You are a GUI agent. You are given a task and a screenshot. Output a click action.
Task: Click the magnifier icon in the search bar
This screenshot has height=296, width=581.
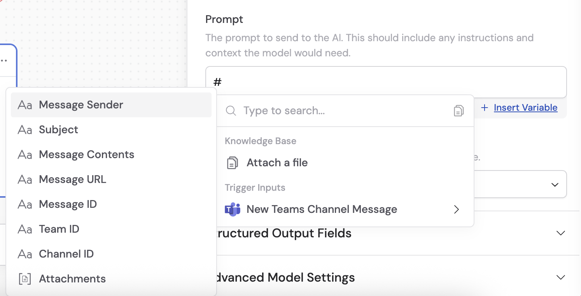(231, 111)
